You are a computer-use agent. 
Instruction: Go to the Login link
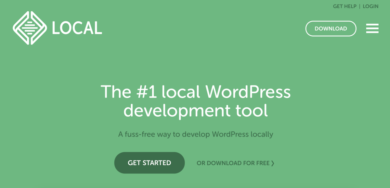[x=370, y=6]
